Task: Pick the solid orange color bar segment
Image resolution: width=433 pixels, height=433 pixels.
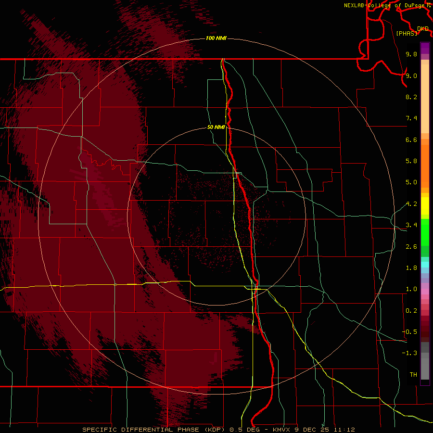Action: [x=425, y=166]
